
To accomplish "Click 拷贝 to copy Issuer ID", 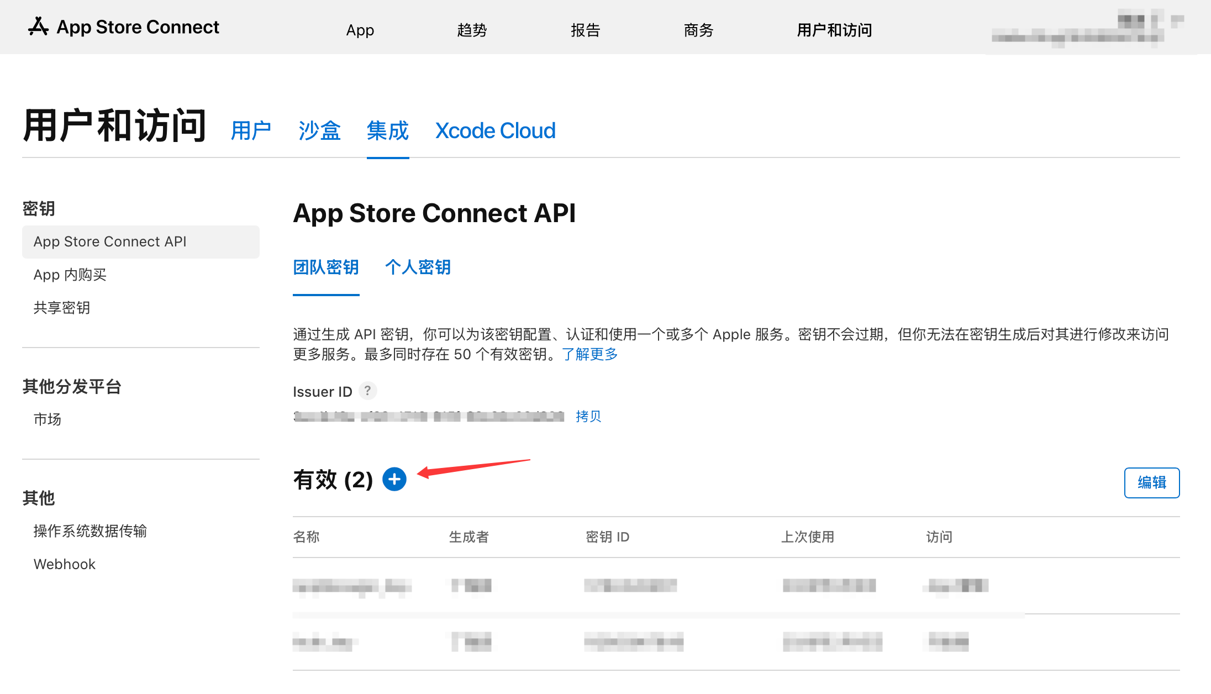I will (588, 416).
